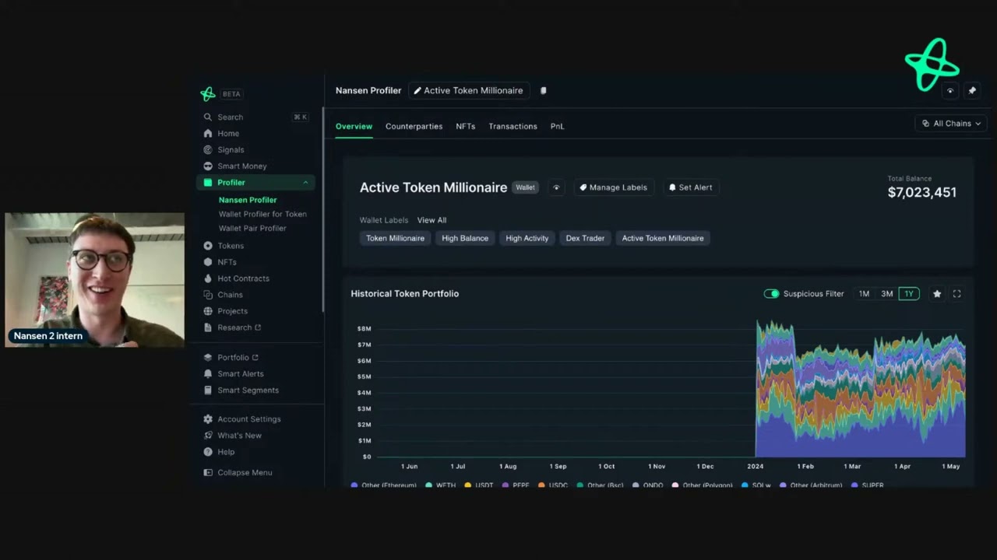Switch to the PnL tab
The image size is (997, 560).
(x=557, y=126)
